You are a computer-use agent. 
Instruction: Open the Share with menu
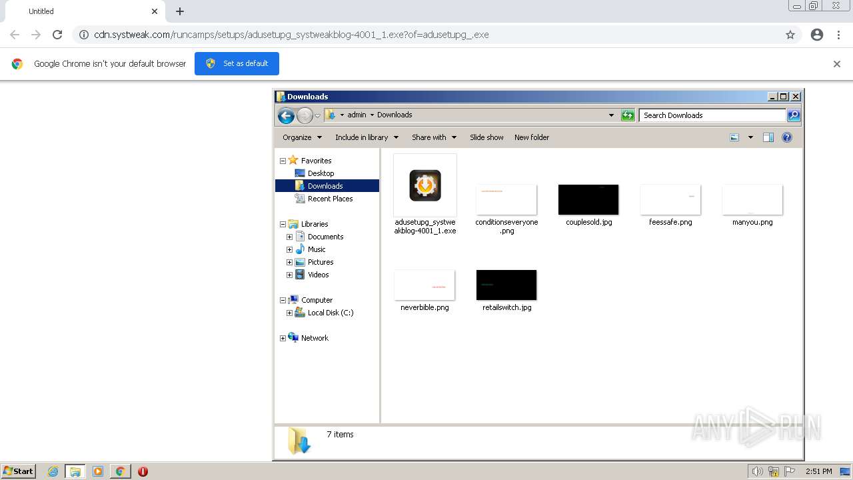click(x=434, y=137)
